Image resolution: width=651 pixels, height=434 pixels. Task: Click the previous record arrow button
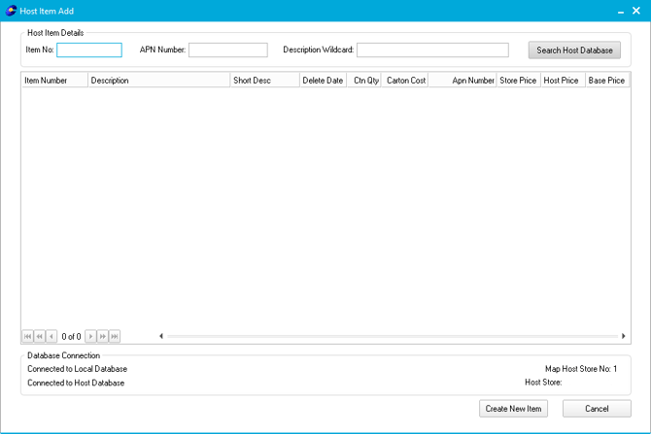click(x=51, y=336)
